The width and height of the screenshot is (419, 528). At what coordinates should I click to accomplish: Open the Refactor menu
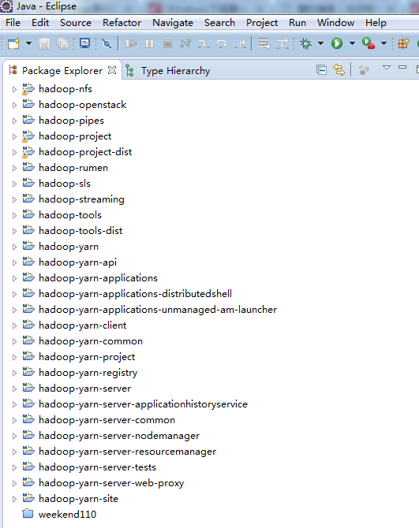(122, 23)
